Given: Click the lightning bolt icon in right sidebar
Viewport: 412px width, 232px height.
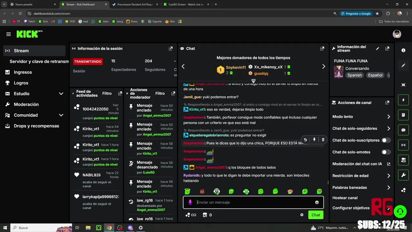Looking at the screenshot, I should tap(403, 100).
